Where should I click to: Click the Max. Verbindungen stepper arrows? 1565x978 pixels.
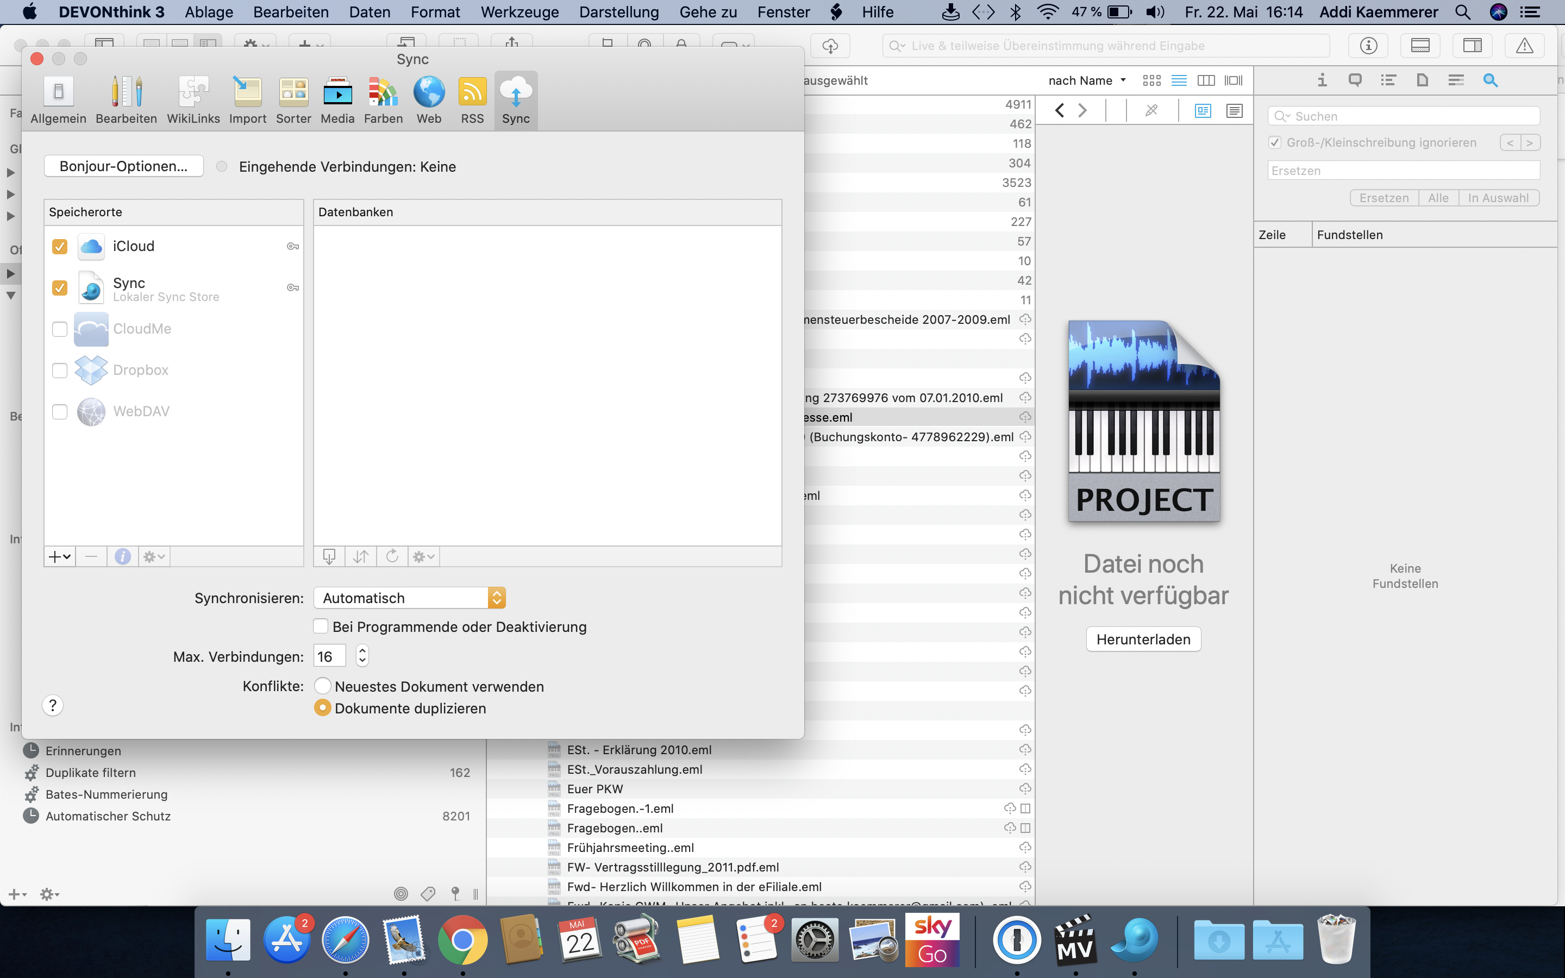(x=362, y=656)
